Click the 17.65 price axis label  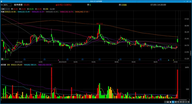pyautogui.click(x=187, y=19)
